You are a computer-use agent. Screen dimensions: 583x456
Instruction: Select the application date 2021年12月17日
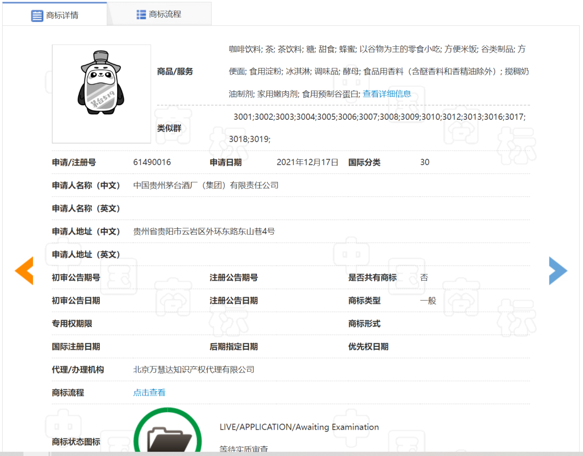coord(308,162)
